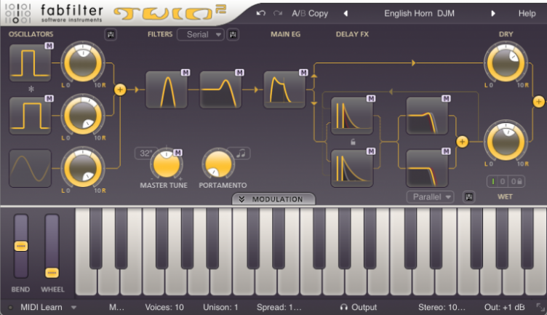Open Voices: 10 setting
The height and width of the screenshot is (315, 547).
point(164,307)
